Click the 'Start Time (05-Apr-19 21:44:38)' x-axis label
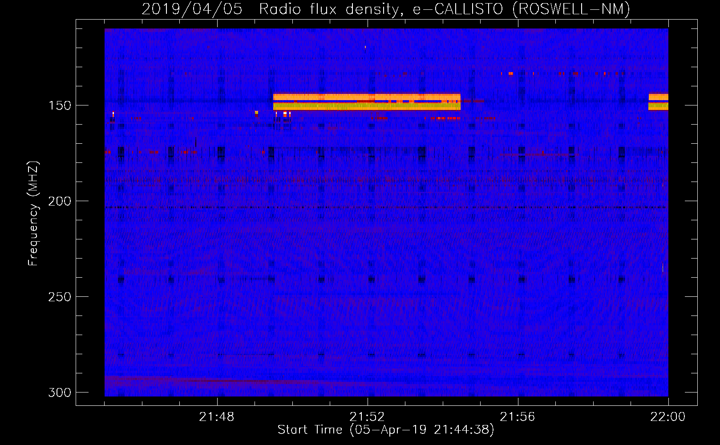The image size is (720, 445). pyautogui.click(x=386, y=430)
